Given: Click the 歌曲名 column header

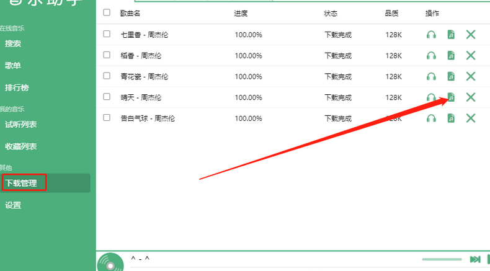Looking at the screenshot, I should pyautogui.click(x=130, y=13).
